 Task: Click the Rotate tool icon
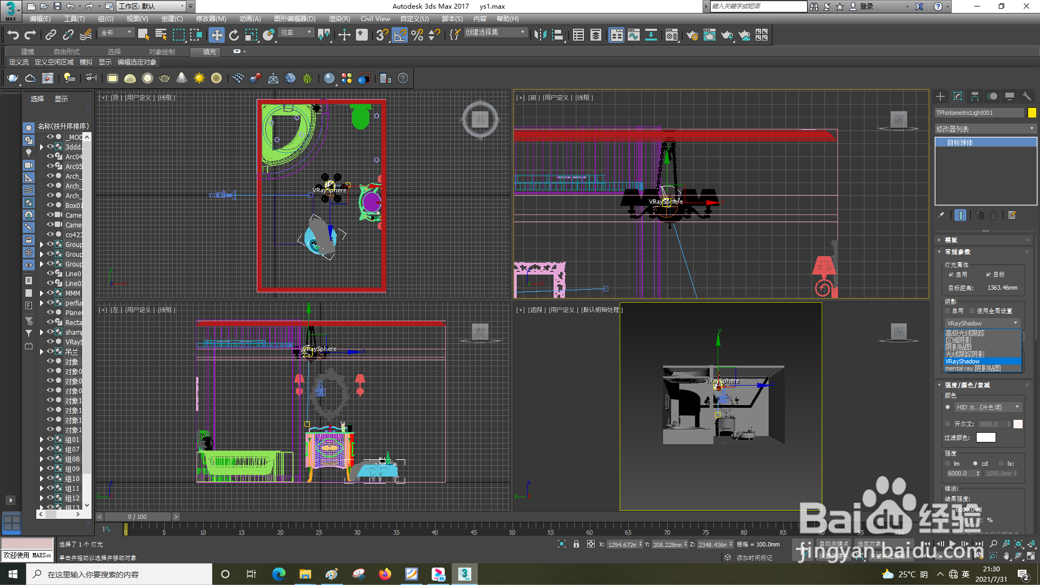point(233,35)
